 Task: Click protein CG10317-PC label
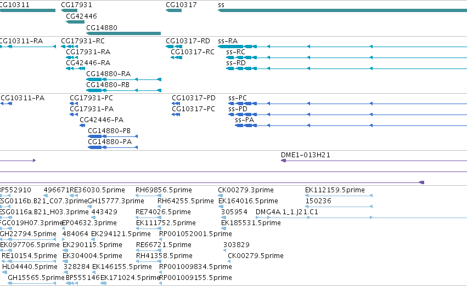point(193,109)
